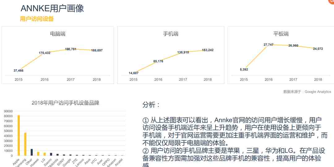Select data label 188,697 in 电脑端 chart
The image size is (334, 167).
97,50
